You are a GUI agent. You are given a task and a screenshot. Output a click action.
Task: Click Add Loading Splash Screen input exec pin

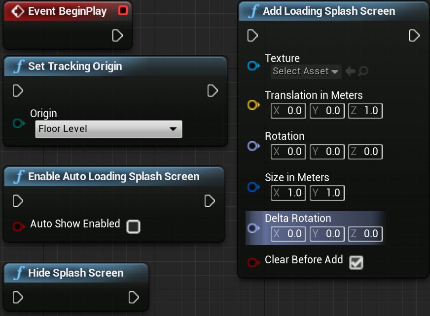point(252,35)
